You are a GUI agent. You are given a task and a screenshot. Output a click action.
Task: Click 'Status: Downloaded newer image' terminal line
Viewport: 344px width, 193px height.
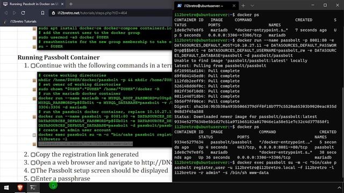pyautogui.click(x=246, y=117)
